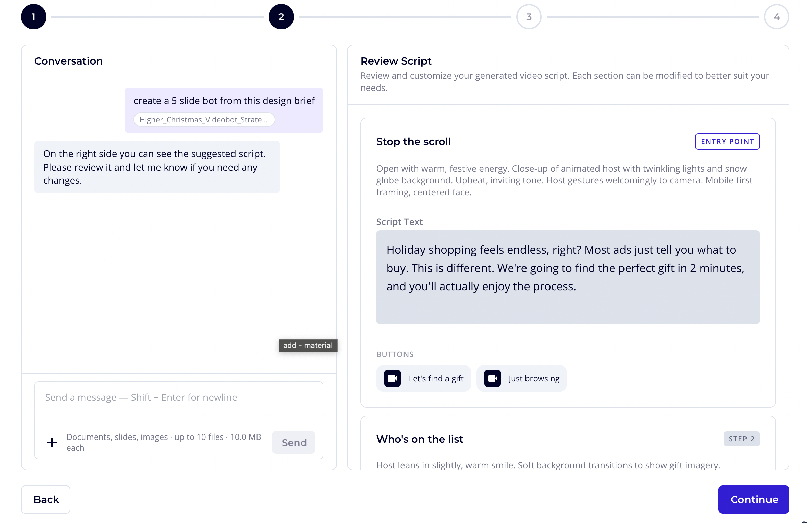Image resolution: width=807 pixels, height=523 pixels.
Task: Click the plus icon to add attachments
Action: (x=52, y=442)
